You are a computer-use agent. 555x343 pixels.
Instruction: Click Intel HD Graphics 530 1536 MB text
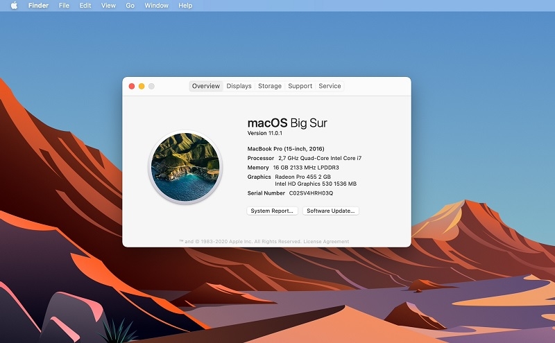(x=316, y=184)
